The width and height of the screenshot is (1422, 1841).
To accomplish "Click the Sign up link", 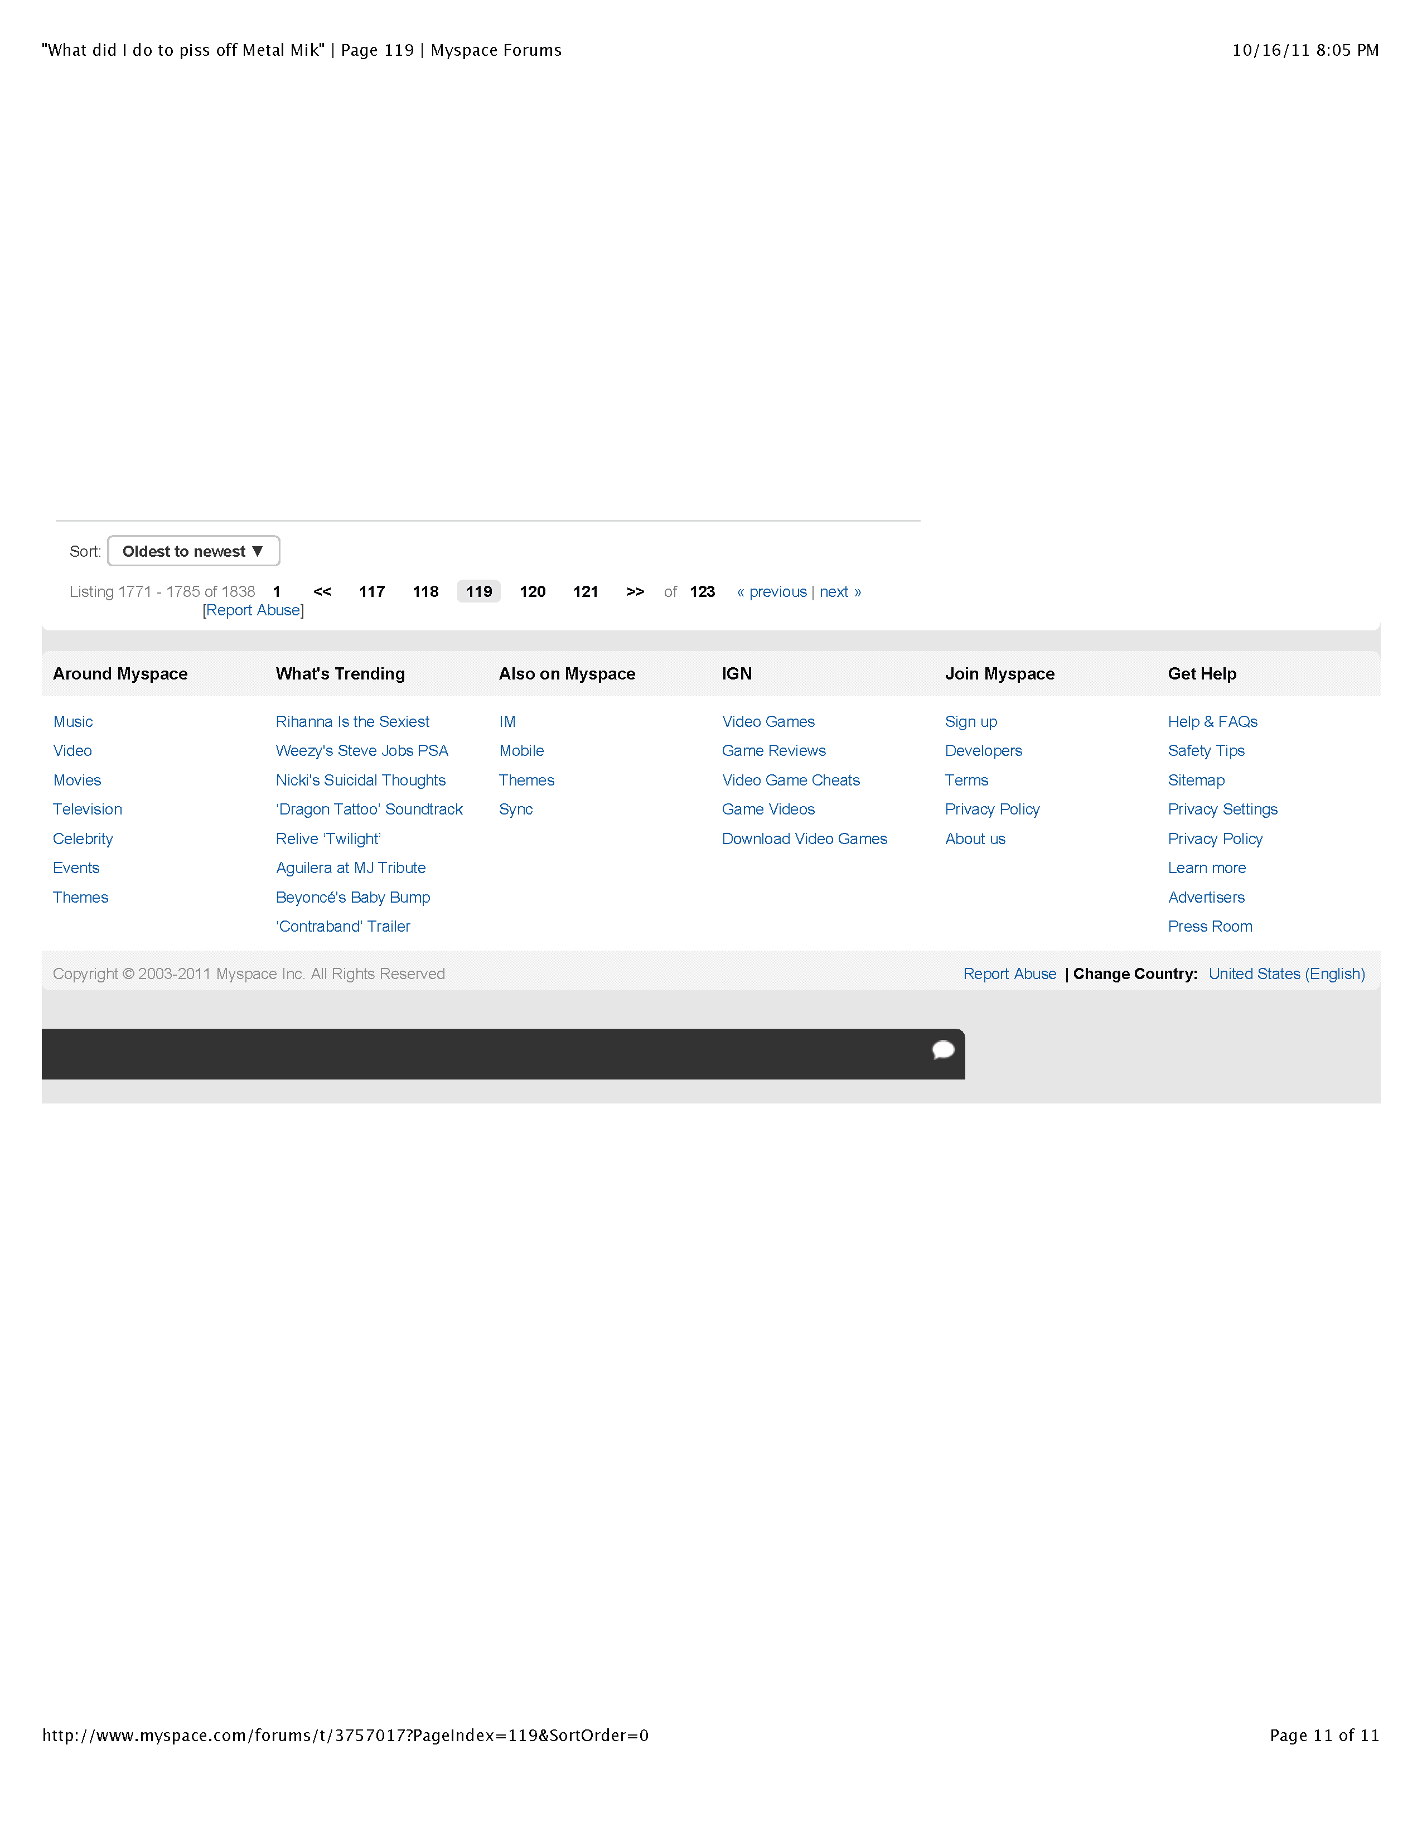I will coord(970,721).
